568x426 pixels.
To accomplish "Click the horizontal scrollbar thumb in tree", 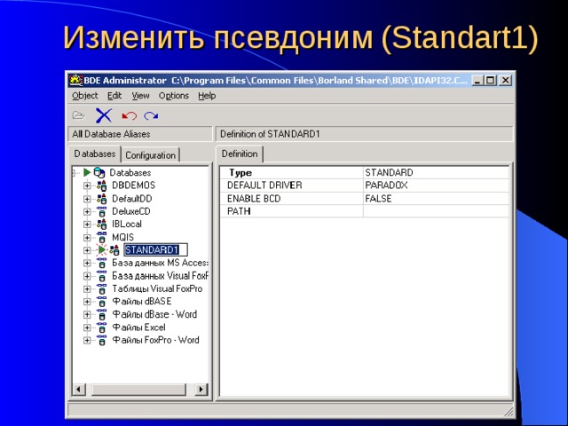I will (x=138, y=390).
